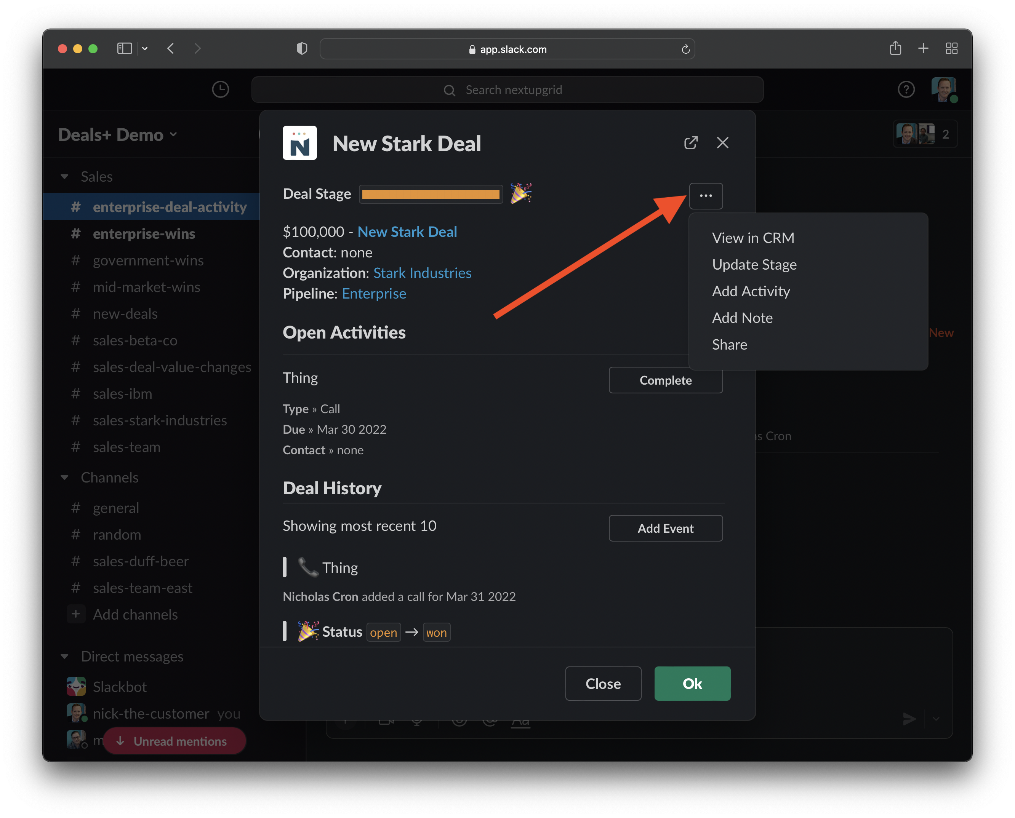The width and height of the screenshot is (1015, 818).
Task: Click the party emoji next to Status
Action: point(308,631)
